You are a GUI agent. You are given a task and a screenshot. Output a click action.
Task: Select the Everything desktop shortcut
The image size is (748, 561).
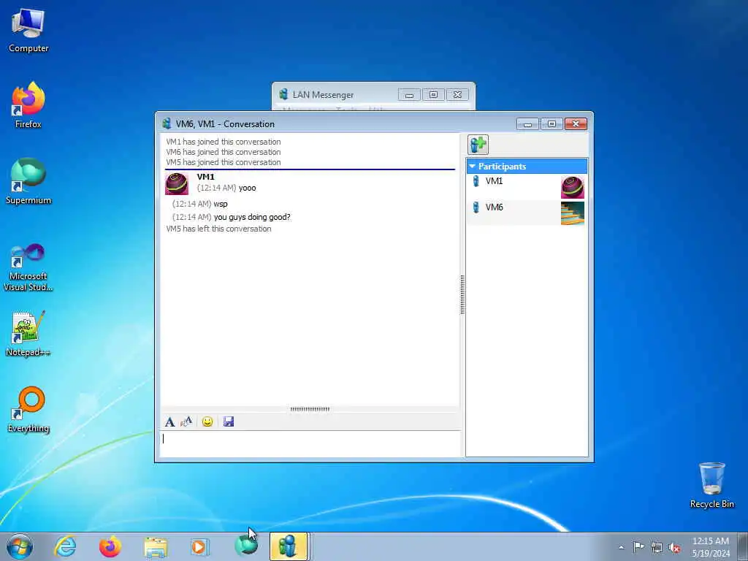(x=28, y=410)
